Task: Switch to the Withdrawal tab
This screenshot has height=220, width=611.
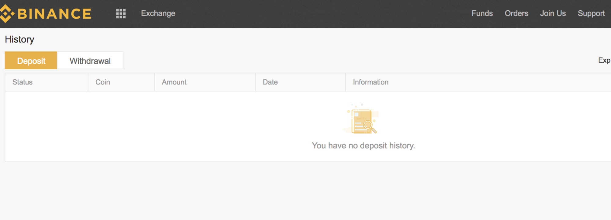Action: 90,60
